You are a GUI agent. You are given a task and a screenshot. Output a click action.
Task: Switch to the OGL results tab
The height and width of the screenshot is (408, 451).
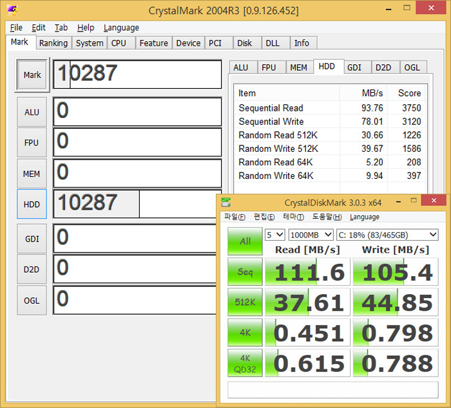[x=412, y=68]
